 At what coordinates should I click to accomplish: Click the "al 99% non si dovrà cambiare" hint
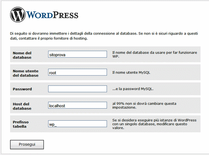pyautogui.click(x=144, y=105)
